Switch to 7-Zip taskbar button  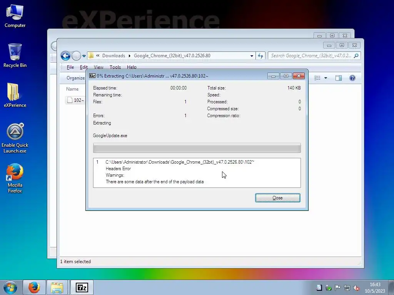pos(82,287)
